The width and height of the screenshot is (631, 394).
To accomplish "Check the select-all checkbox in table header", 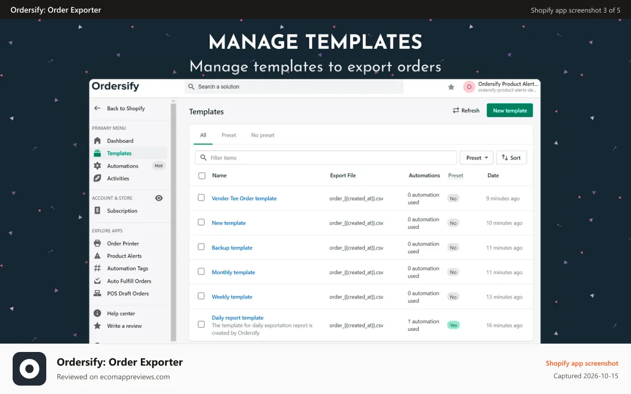I will click(202, 175).
